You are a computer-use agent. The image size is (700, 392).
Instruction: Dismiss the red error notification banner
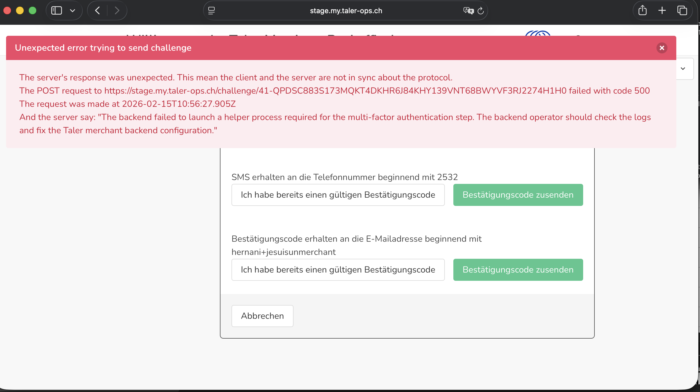pyautogui.click(x=662, y=48)
